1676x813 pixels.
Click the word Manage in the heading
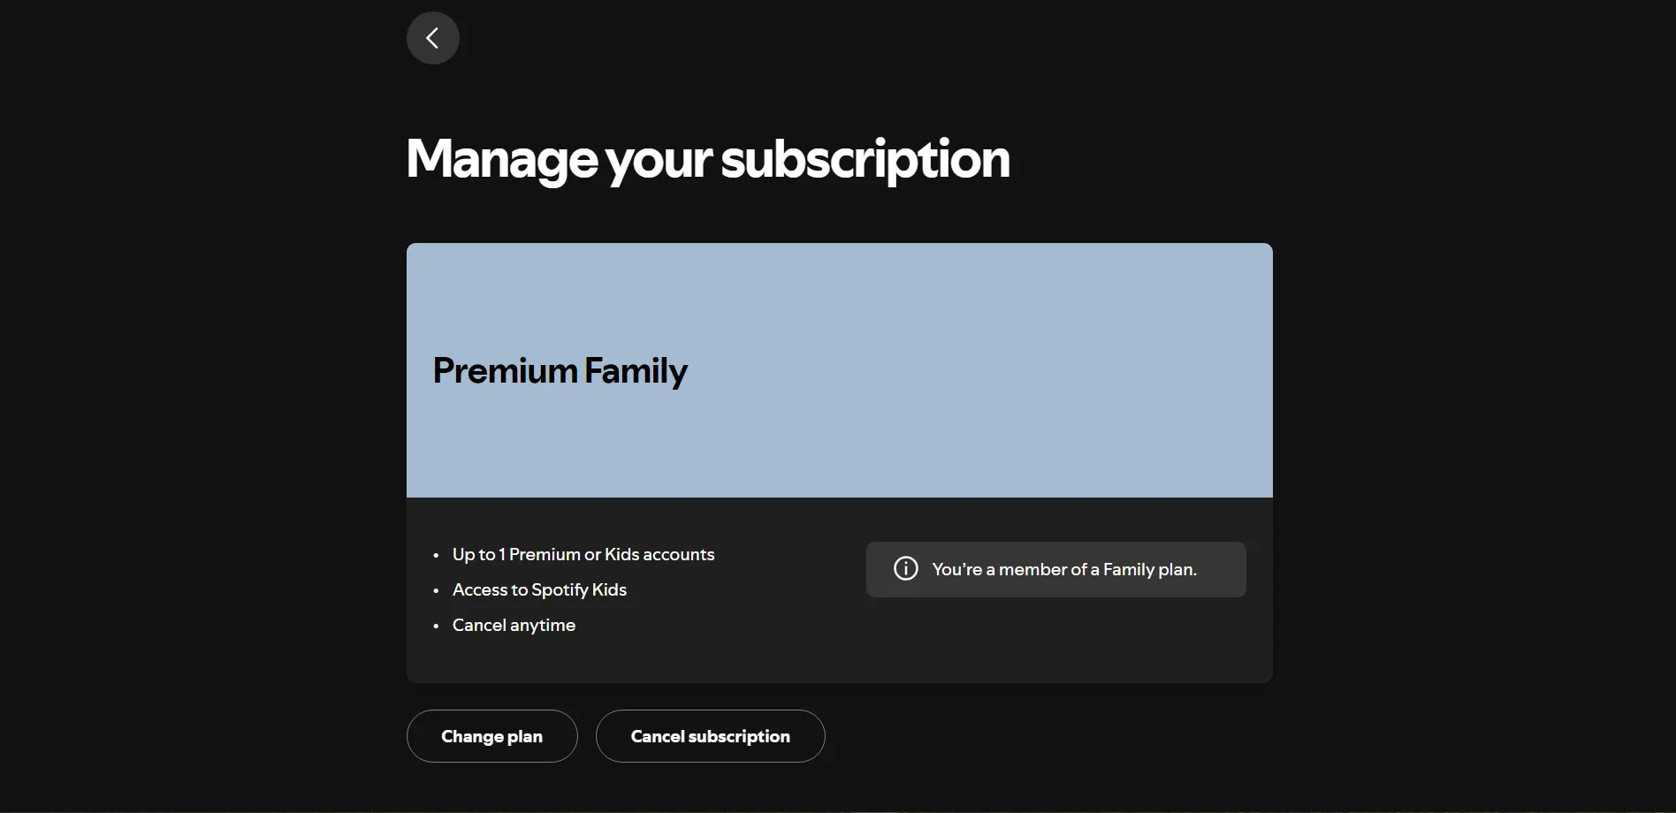click(x=502, y=159)
